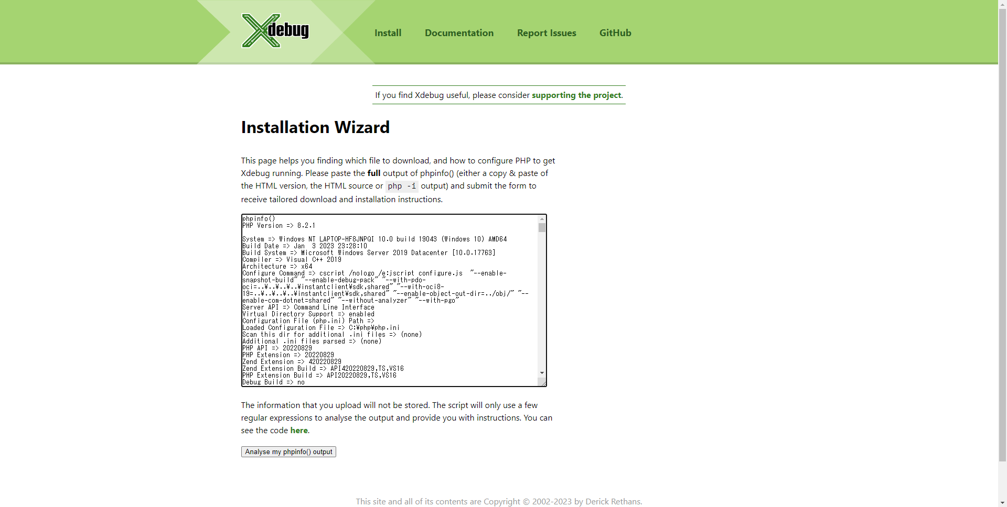Click the page vertical scrollbar thumb
This screenshot has width=1007, height=507.
click(x=1002, y=236)
